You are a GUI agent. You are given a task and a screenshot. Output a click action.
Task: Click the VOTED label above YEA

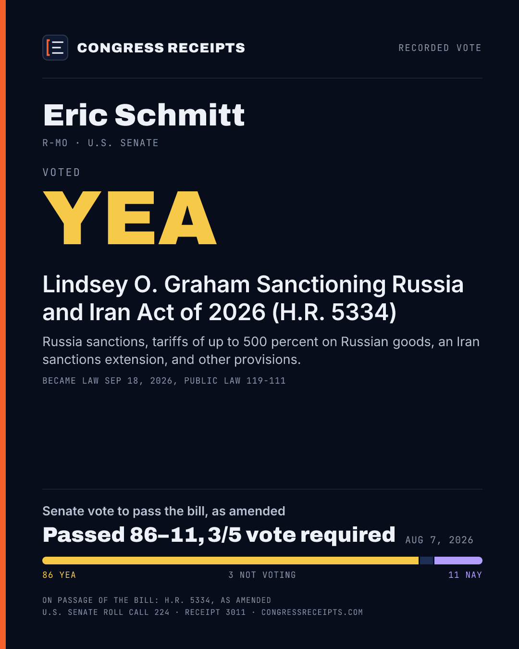[61, 172]
